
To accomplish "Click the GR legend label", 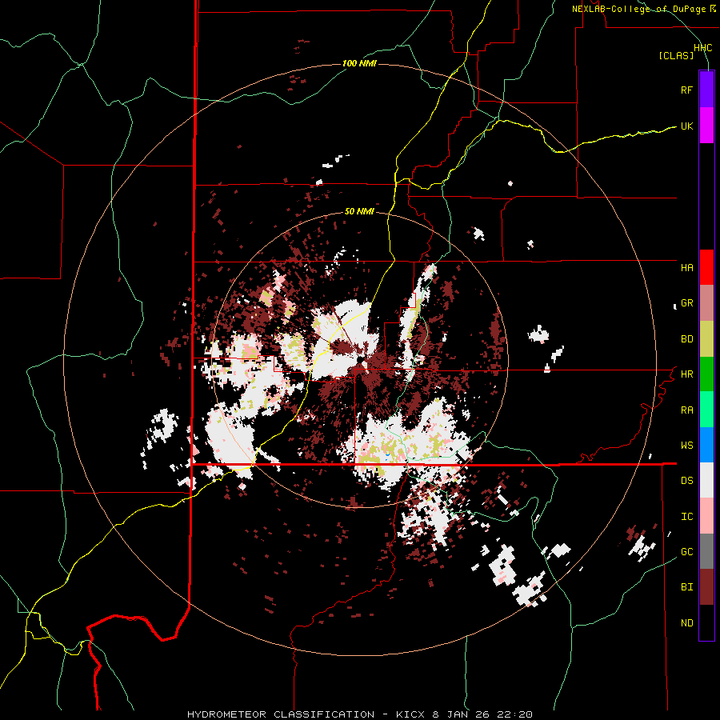I will click(686, 303).
